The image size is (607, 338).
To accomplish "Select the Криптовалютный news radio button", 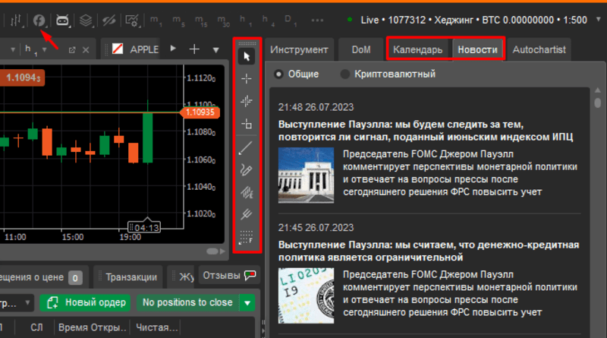I will click(x=345, y=74).
